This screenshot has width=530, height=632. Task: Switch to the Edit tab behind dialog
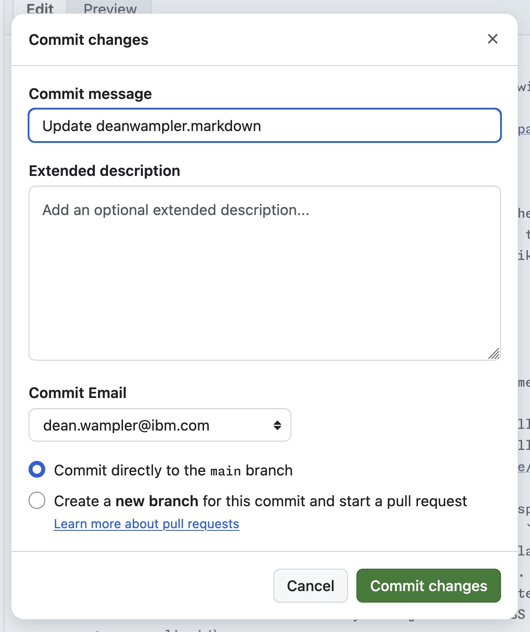pyautogui.click(x=40, y=8)
